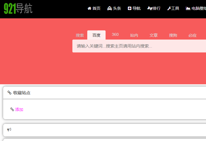Click the megaphone announcement icon
The height and width of the screenshot is (141, 206).
coord(9,130)
